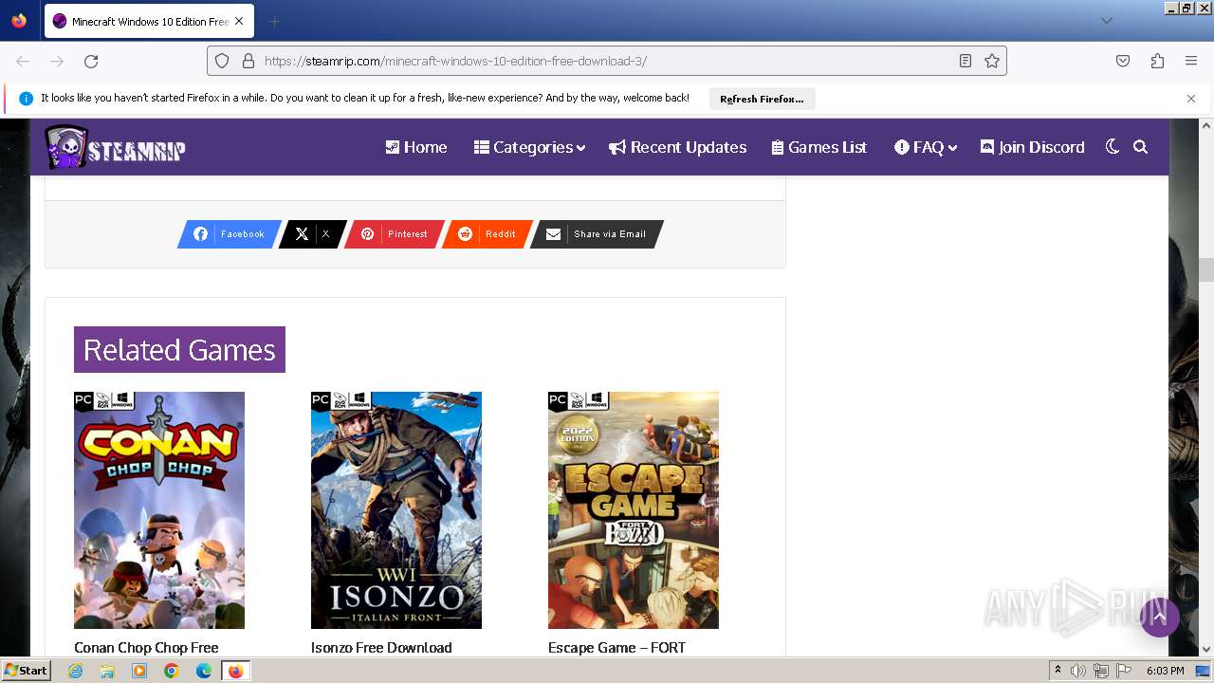
Task: Click the taskbar clock 6:03 PM
Action: [x=1165, y=671]
